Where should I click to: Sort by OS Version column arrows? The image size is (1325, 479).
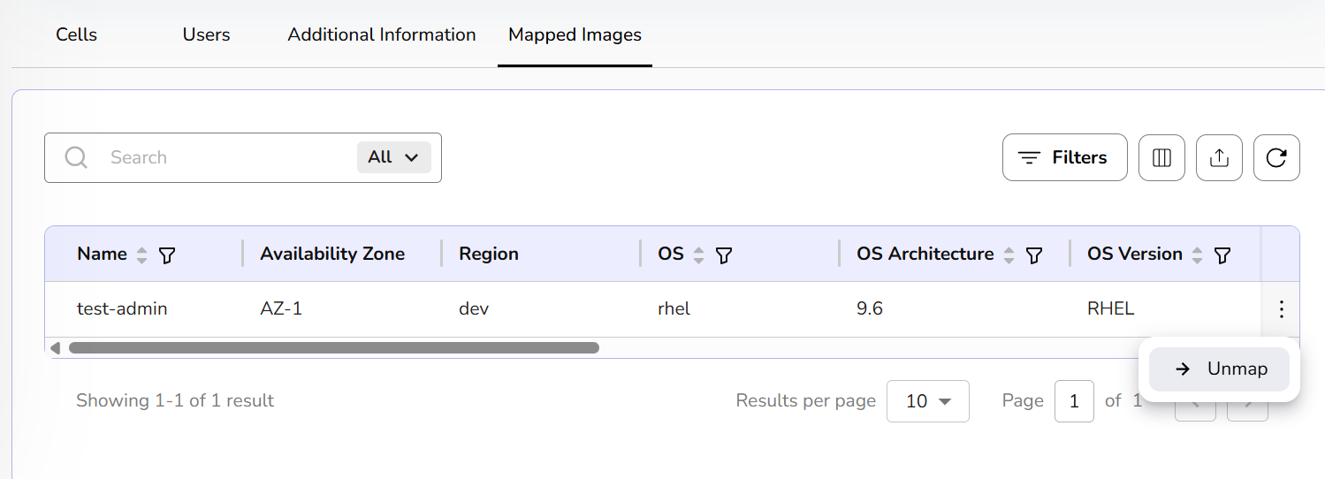pos(1198,255)
